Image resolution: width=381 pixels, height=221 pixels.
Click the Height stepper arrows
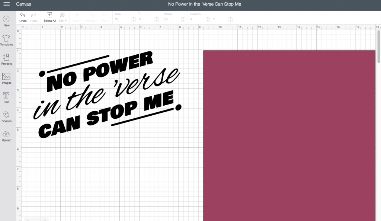coord(157,19)
